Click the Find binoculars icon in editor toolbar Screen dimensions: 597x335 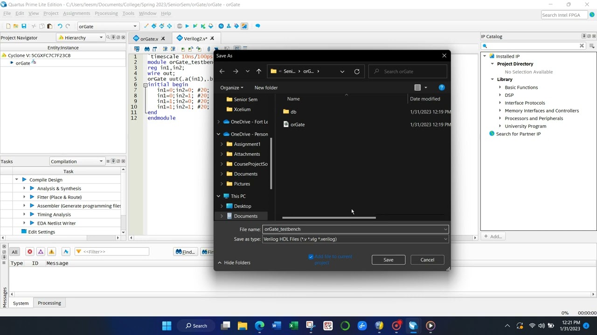pyautogui.click(x=147, y=49)
